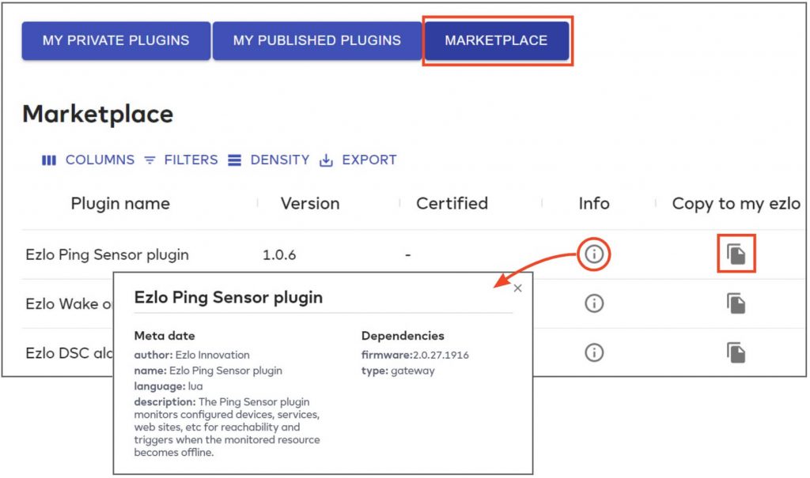Click the FILTERS label
The image size is (810, 478).
190,160
